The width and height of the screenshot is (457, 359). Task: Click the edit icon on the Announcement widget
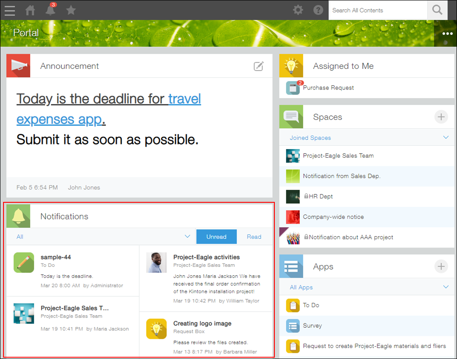(x=259, y=66)
